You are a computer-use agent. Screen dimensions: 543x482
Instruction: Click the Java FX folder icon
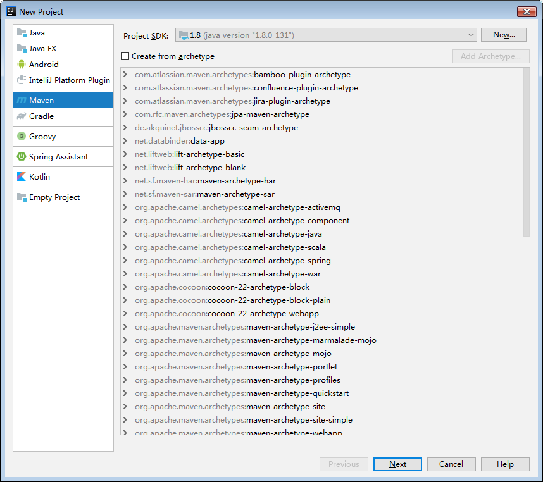pos(22,49)
